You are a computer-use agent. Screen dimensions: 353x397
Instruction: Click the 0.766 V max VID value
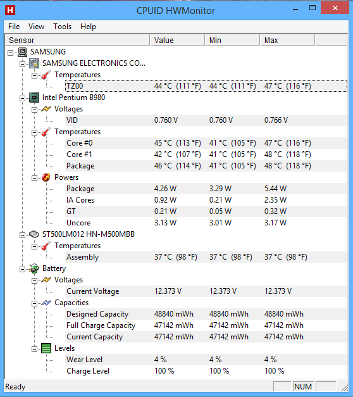(x=276, y=120)
